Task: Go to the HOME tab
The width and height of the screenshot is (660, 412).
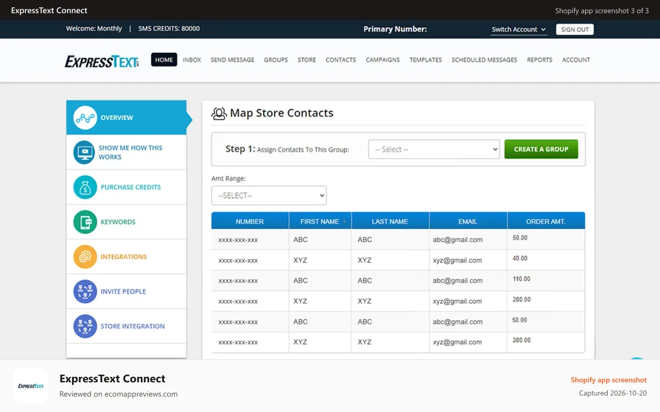Action: pos(164,60)
